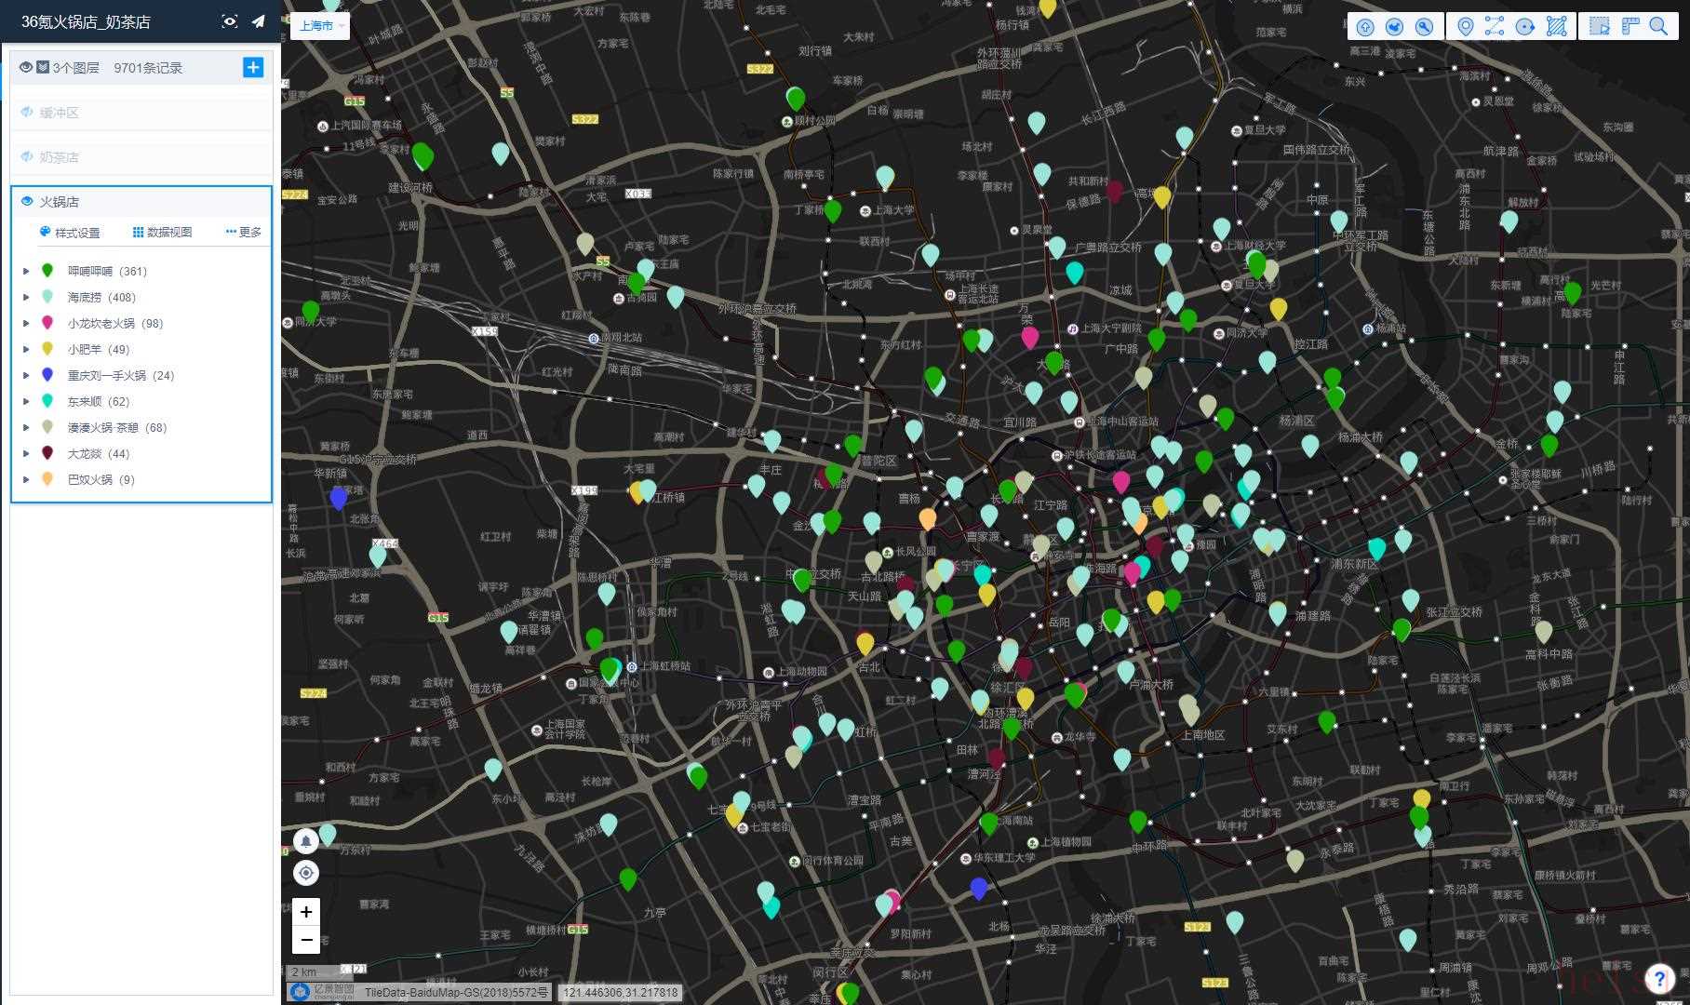Open 数据视图 data view
1690x1005 pixels.
(x=163, y=233)
